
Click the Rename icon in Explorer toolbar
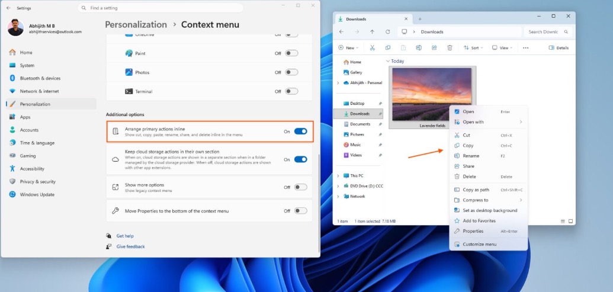(419, 48)
